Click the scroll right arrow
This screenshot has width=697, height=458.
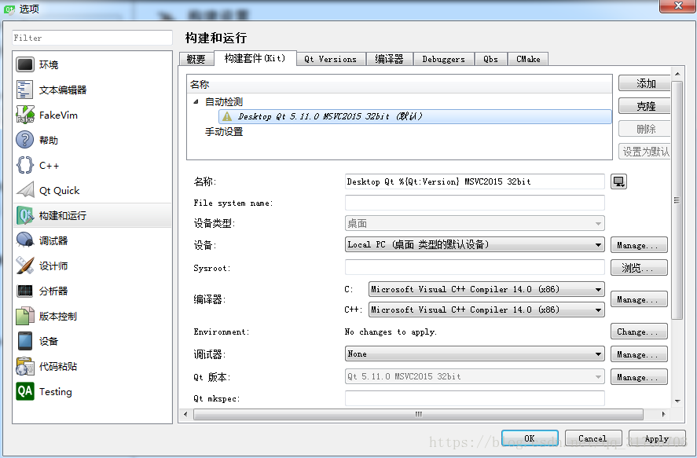[x=664, y=415]
